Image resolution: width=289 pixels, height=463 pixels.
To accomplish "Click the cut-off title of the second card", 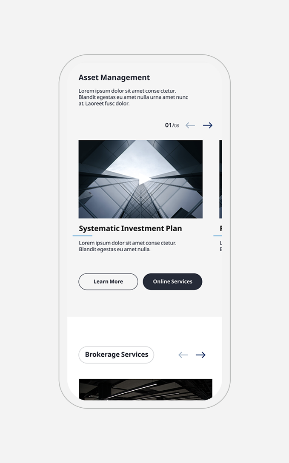I will pyautogui.click(x=221, y=228).
